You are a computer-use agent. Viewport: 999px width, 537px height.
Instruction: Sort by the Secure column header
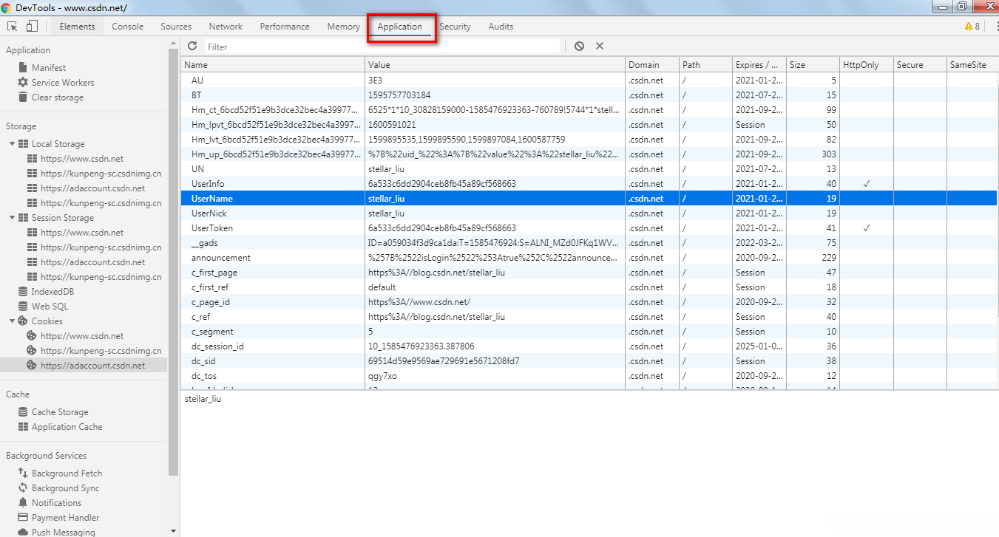click(920, 65)
